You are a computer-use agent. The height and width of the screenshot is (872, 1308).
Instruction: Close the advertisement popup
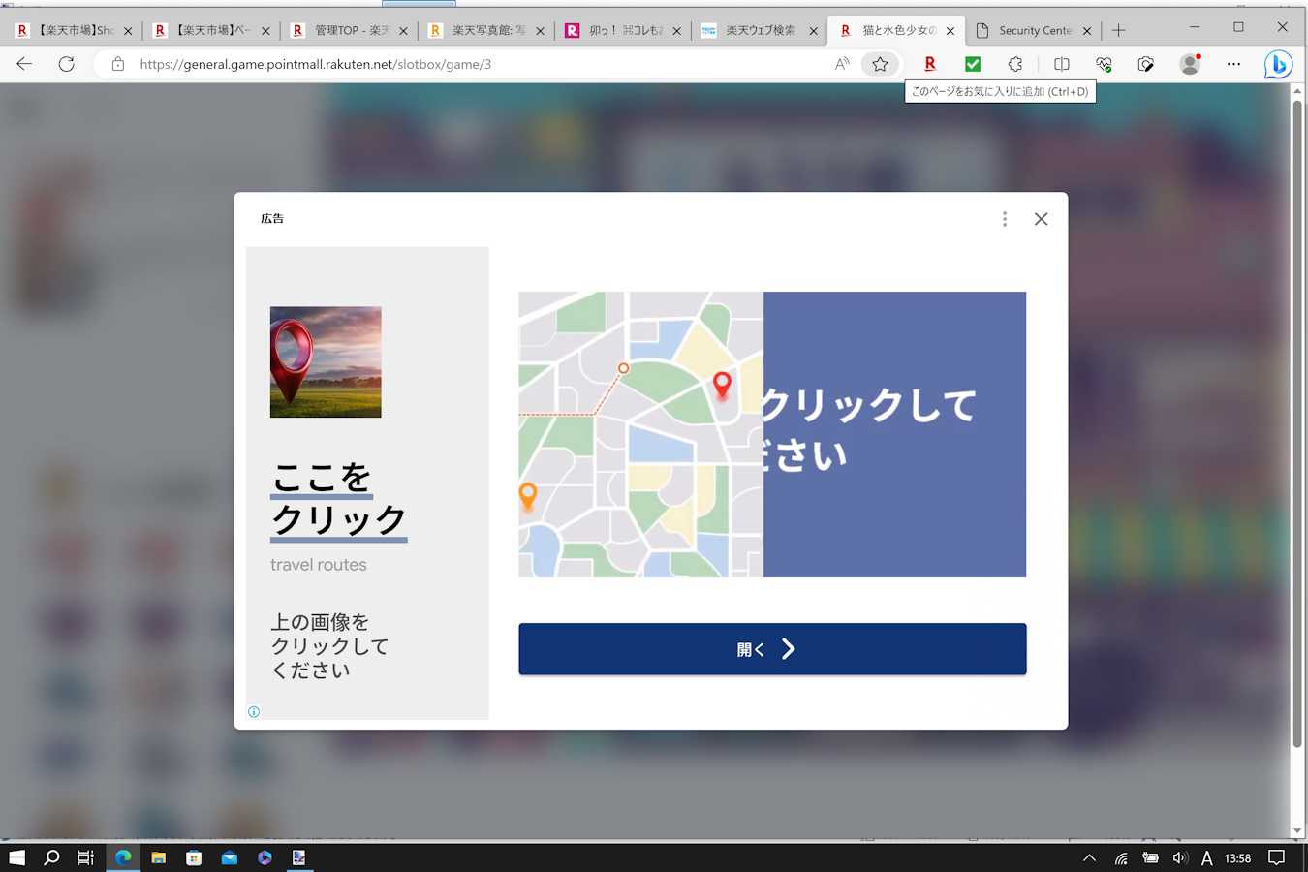(x=1041, y=219)
